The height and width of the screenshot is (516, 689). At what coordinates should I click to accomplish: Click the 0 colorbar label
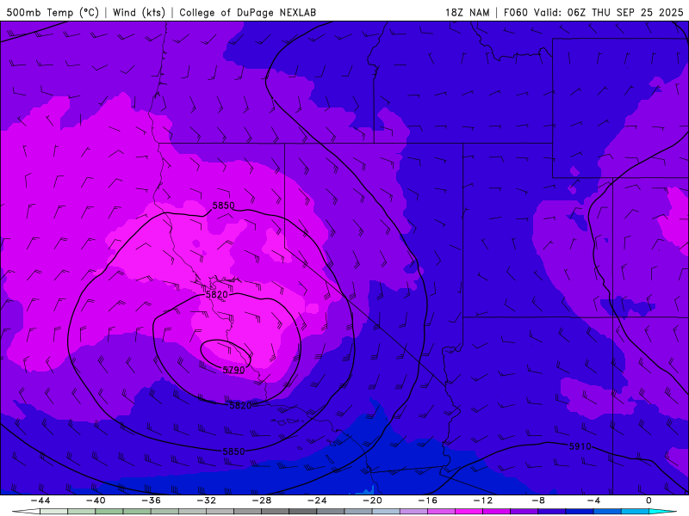pos(649,501)
